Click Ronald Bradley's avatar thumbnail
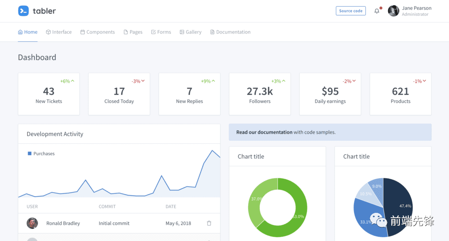The image size is (449, 241). tap(32, 223)
